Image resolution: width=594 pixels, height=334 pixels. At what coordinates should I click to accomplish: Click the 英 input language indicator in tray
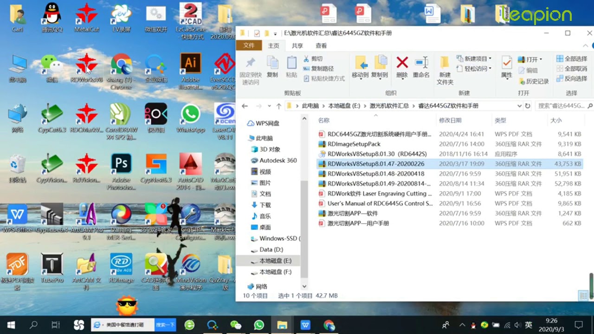point(529,325)
